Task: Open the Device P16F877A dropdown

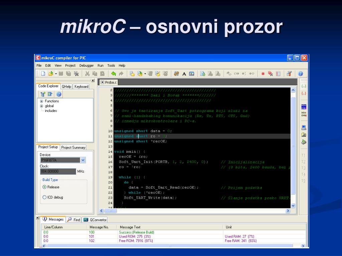Action: click(x=83, y=160)
